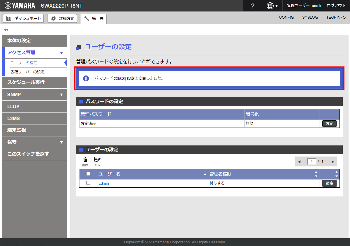Click the page number input field
This screenshot has height=246, width=350.
coord(312,162)
